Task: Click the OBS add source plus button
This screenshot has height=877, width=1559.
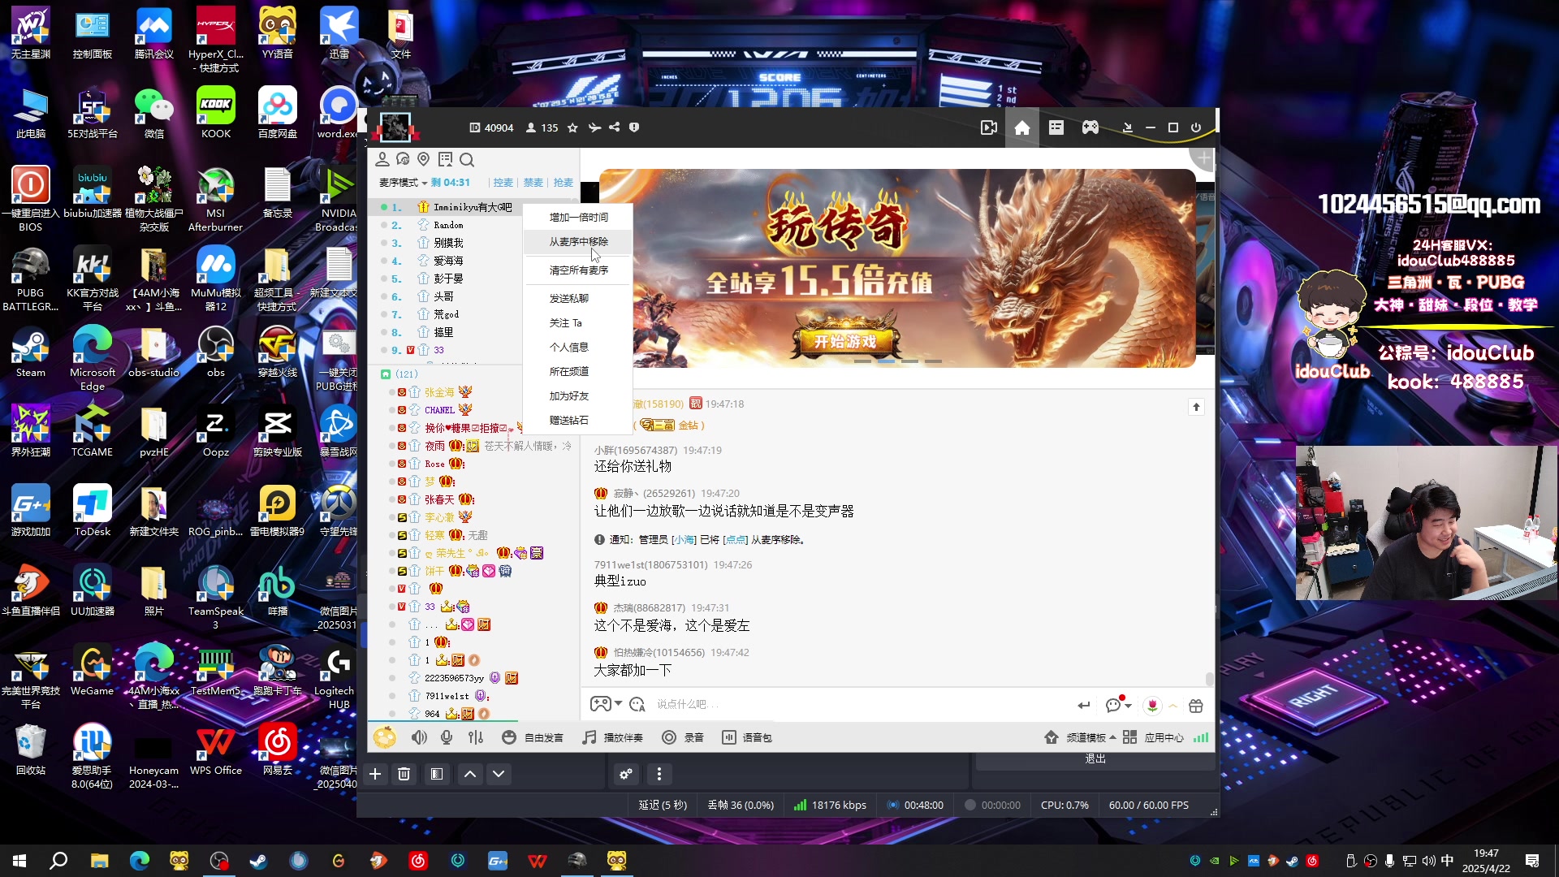Action: point(375,774)
